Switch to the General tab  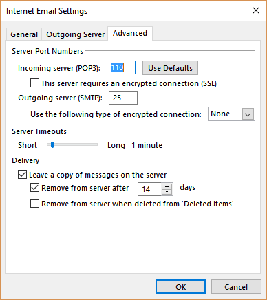point(24,34)
